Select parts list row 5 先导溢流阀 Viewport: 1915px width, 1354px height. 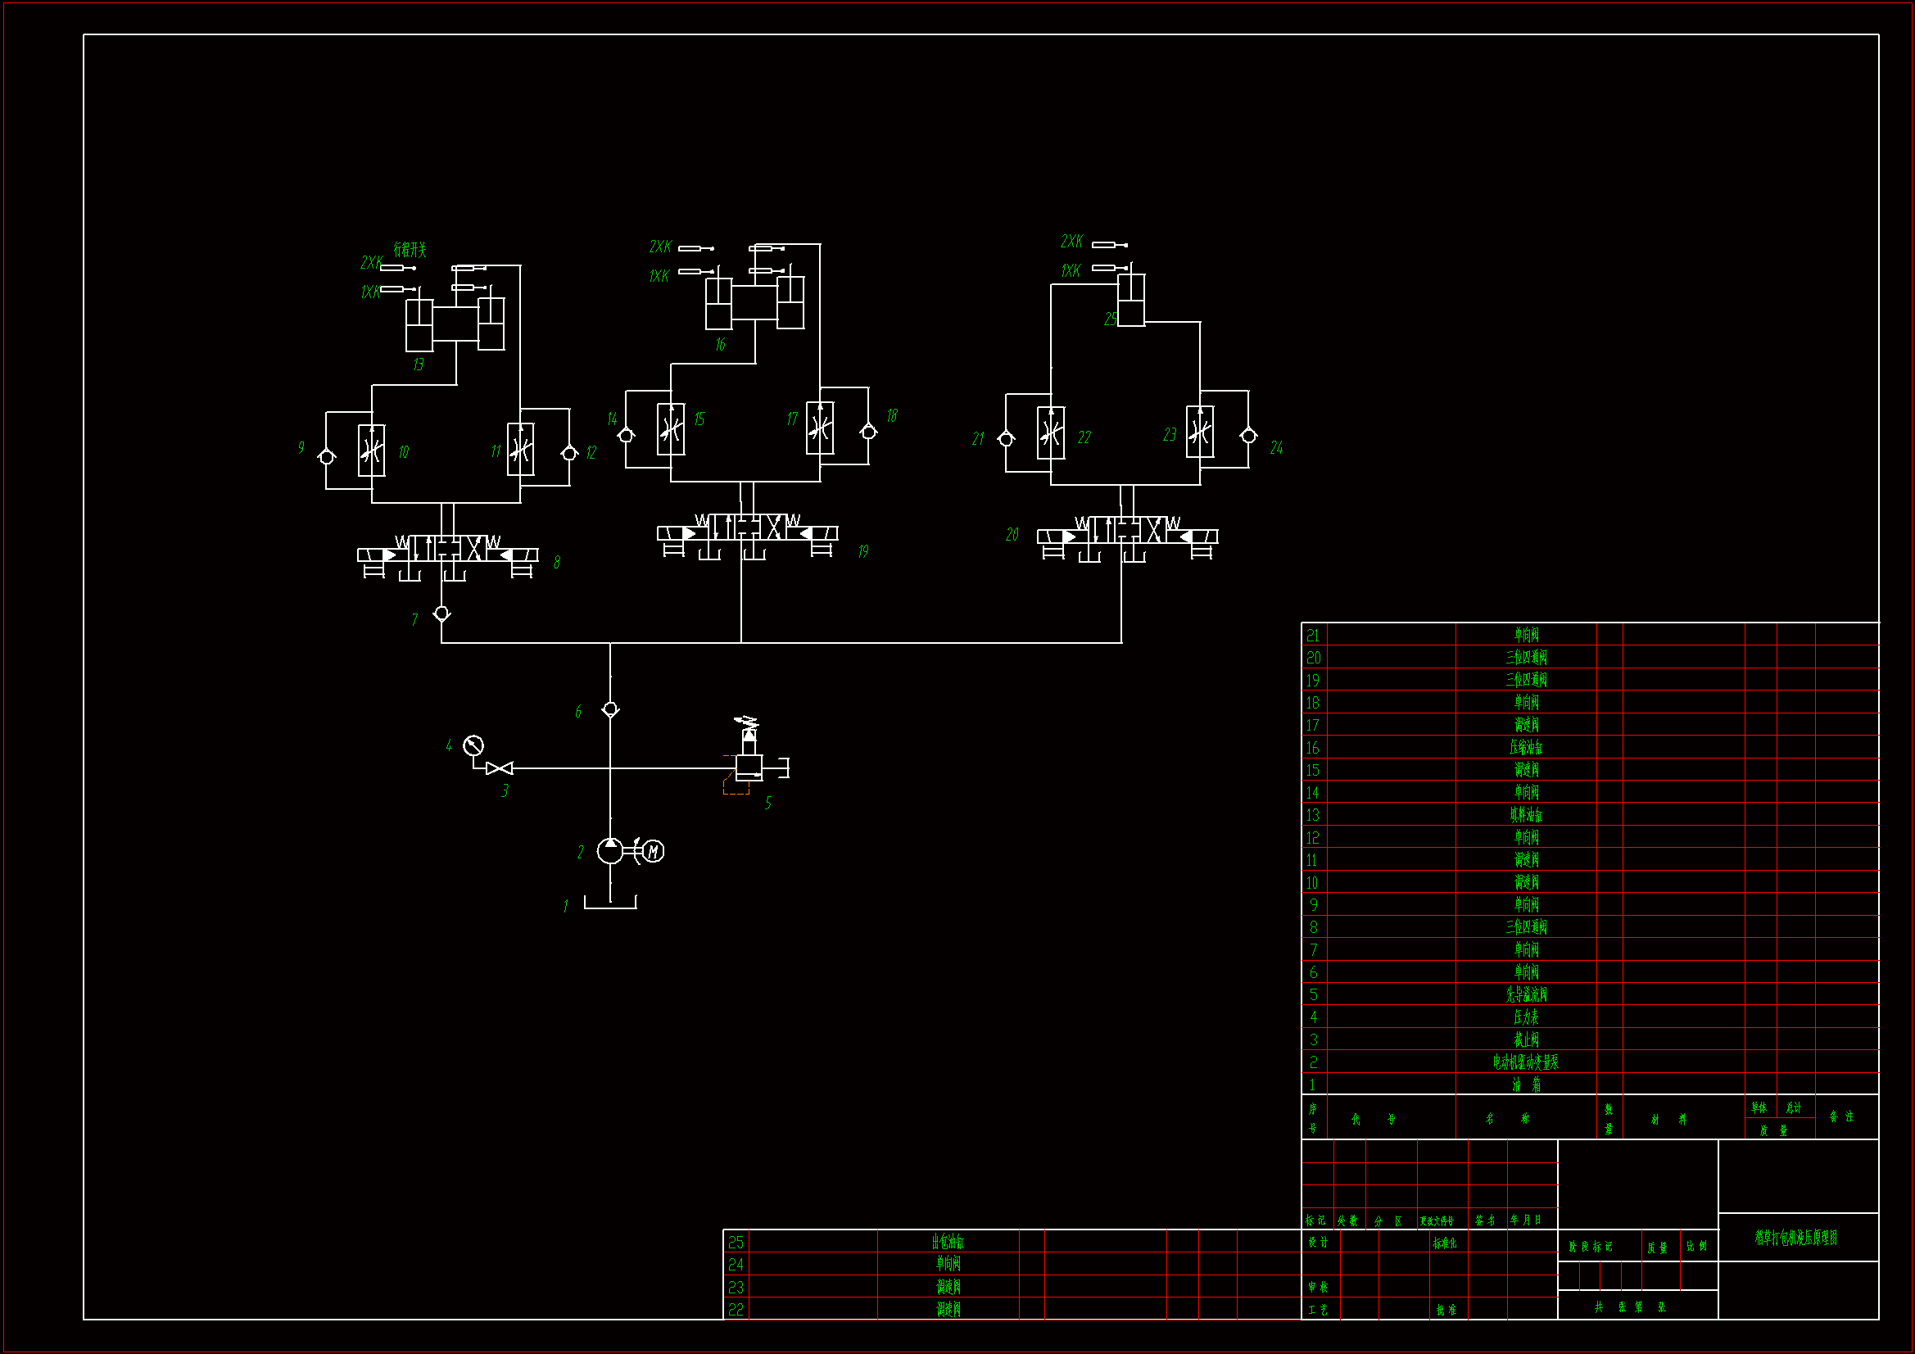coord(1525,994)
